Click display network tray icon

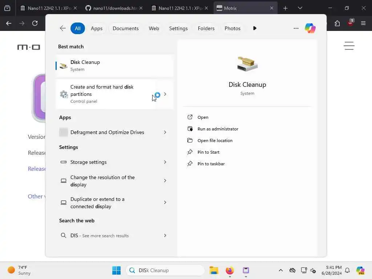pyautogui.click(x=304, y=270)
